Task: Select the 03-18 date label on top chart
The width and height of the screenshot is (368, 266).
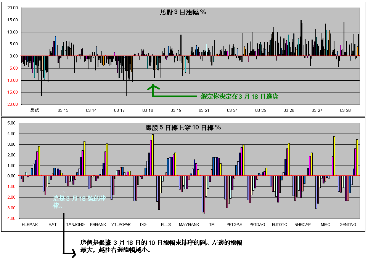Action: [148, 110]
